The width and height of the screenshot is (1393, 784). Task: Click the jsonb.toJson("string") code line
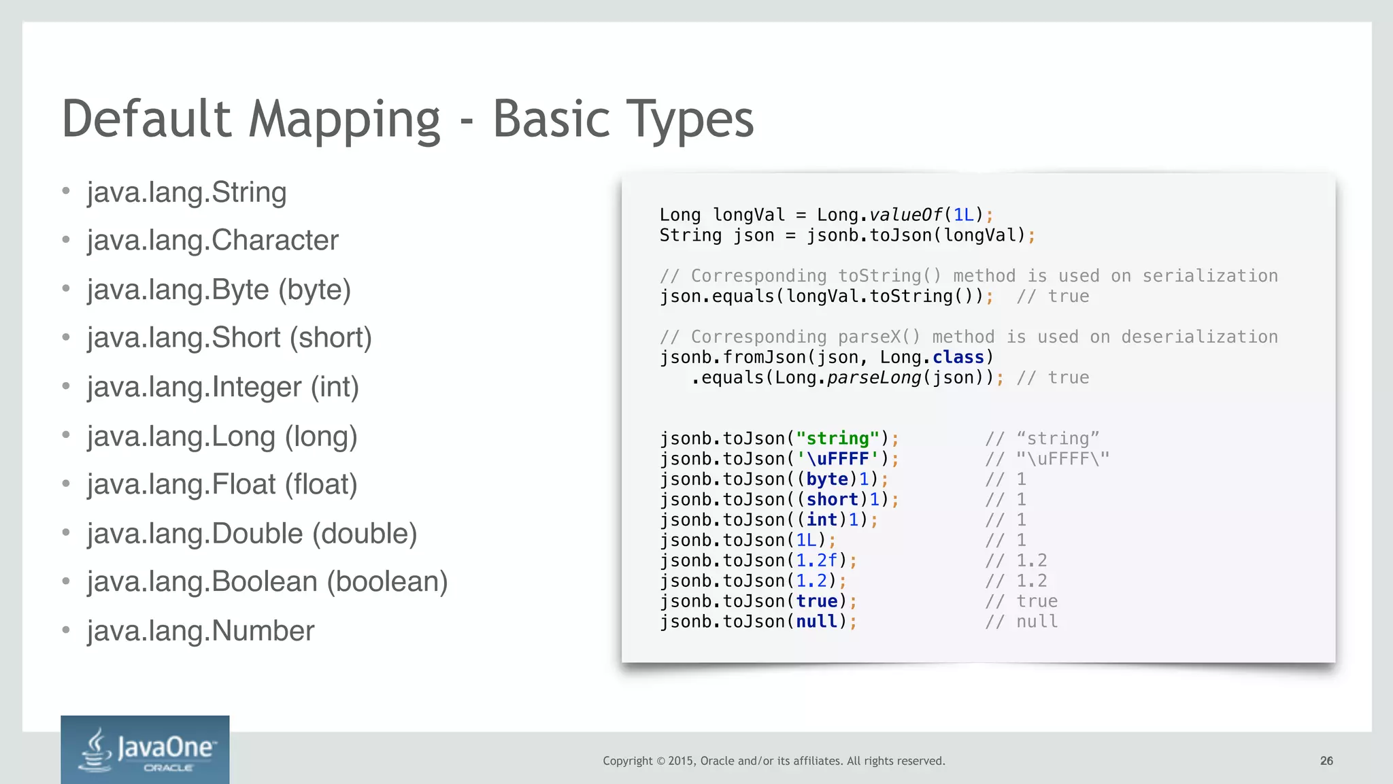tap(779, 439)
